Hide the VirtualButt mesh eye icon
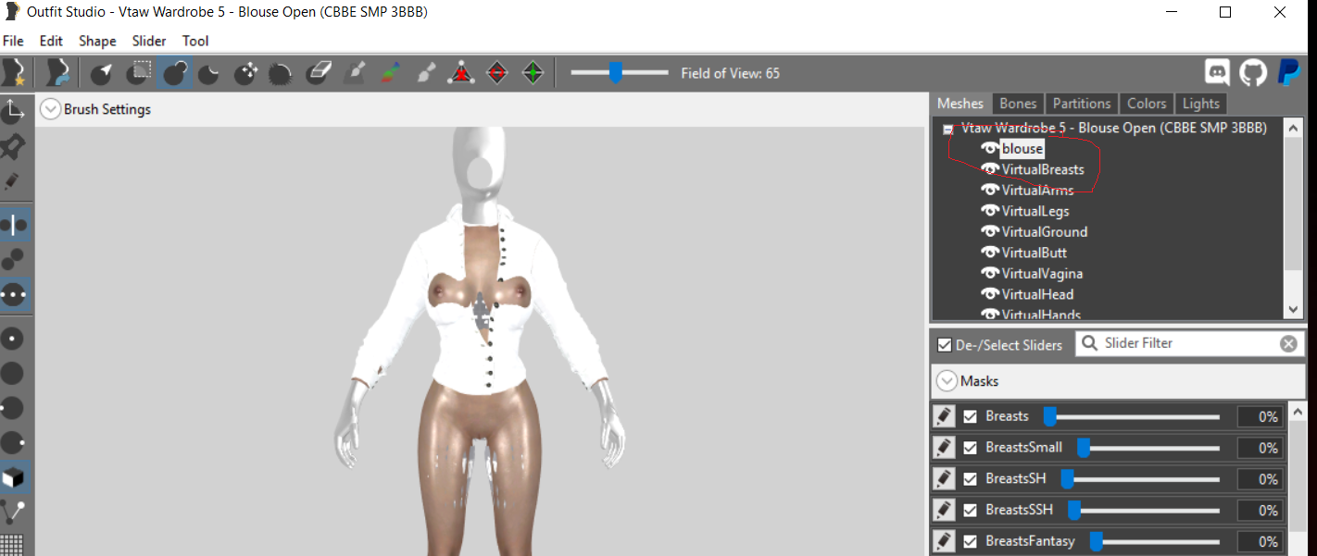The image size is (1317, 556). coord(990,253)
